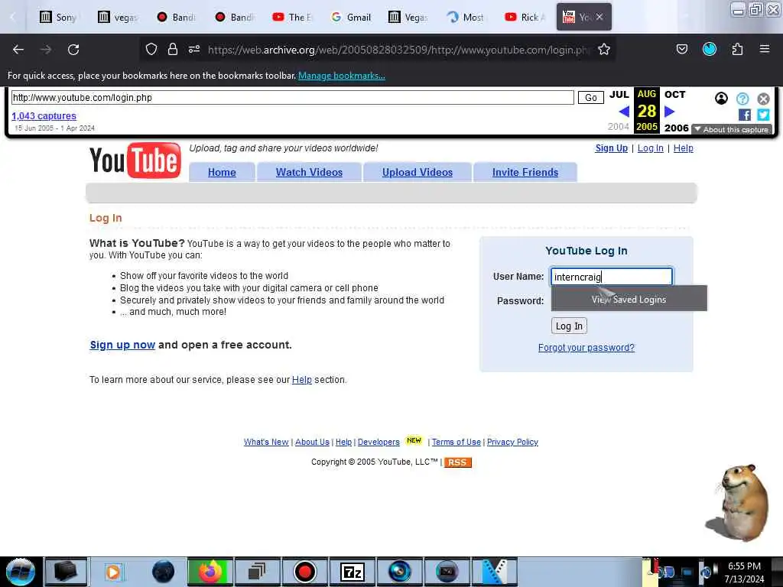
Task: Open Firefox from the taskbar
Action: tap(210, 572)
